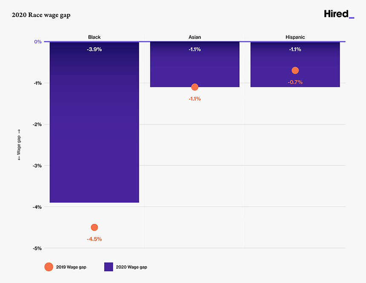Click the Black 2019 wage gap dot
Screen dimensions: 366x283
[94, 227]
